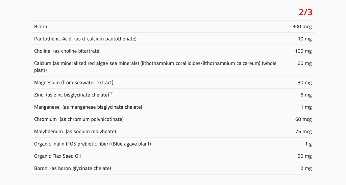
Task: Select the 60 mg Calcium amount
Action: [x=304, y=63]
